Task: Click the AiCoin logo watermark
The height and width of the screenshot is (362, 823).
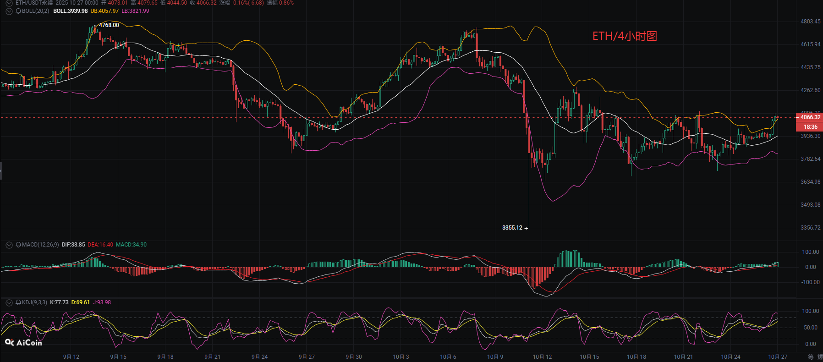Action: click(x=23, y=342)
